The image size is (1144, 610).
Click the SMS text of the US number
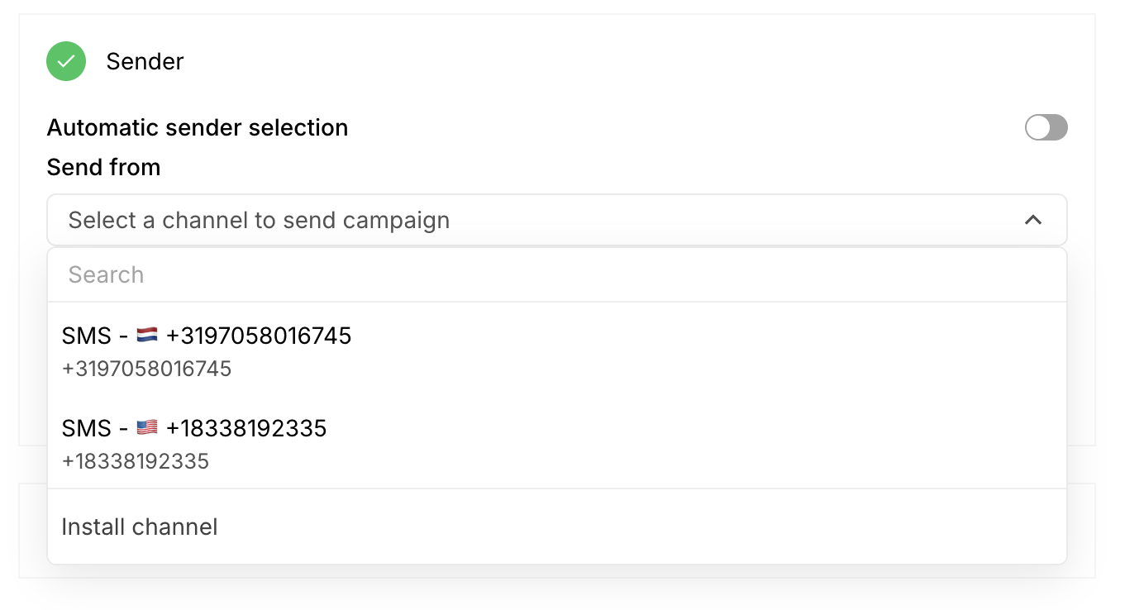click(x=86, y=428)
